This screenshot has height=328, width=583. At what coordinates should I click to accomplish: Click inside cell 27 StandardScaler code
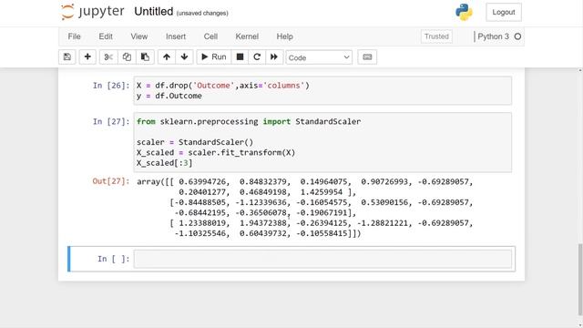tap(322, 142)
